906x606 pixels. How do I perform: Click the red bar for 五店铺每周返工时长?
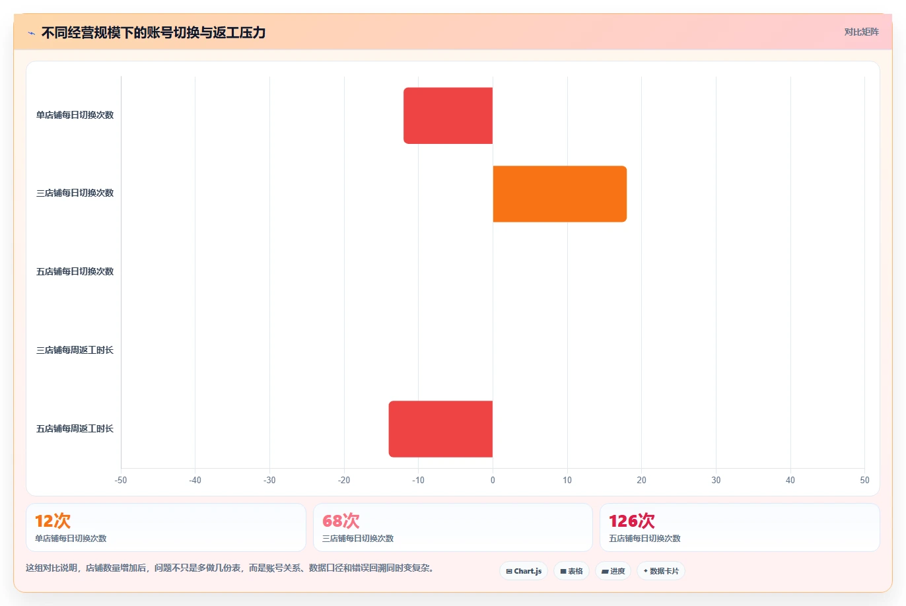coord(440,429)
